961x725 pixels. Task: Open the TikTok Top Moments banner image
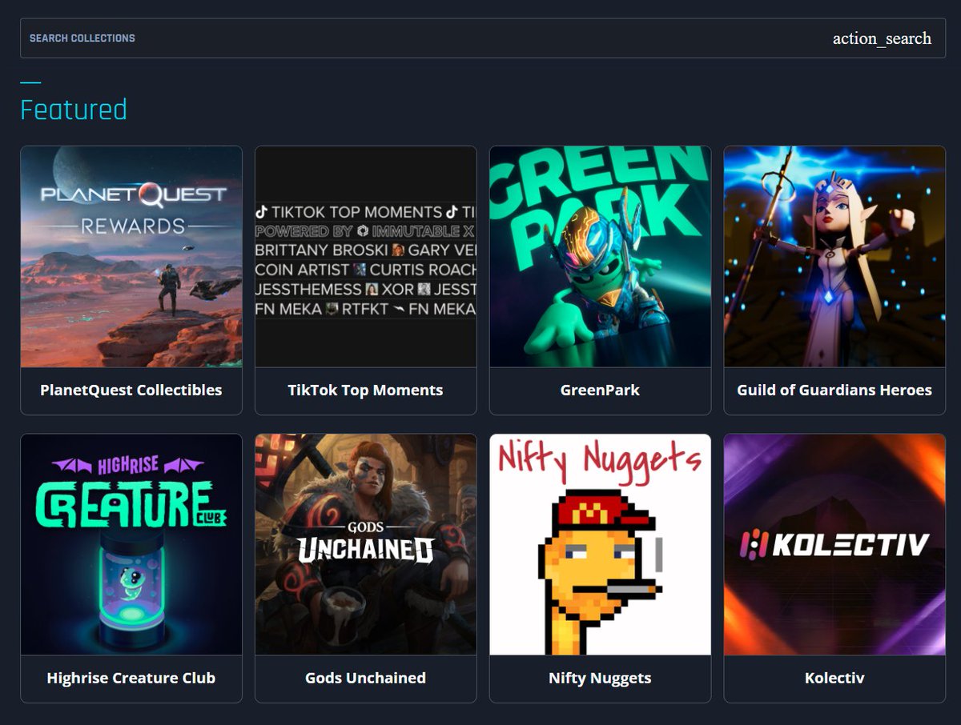click(x=366, y=256)
